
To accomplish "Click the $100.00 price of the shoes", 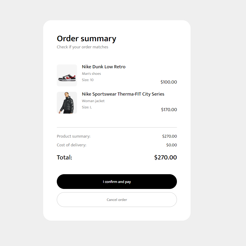I will (168, 82).
